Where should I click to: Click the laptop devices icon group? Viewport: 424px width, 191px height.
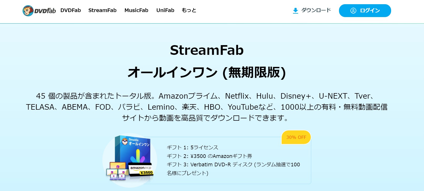pos(117,171)
